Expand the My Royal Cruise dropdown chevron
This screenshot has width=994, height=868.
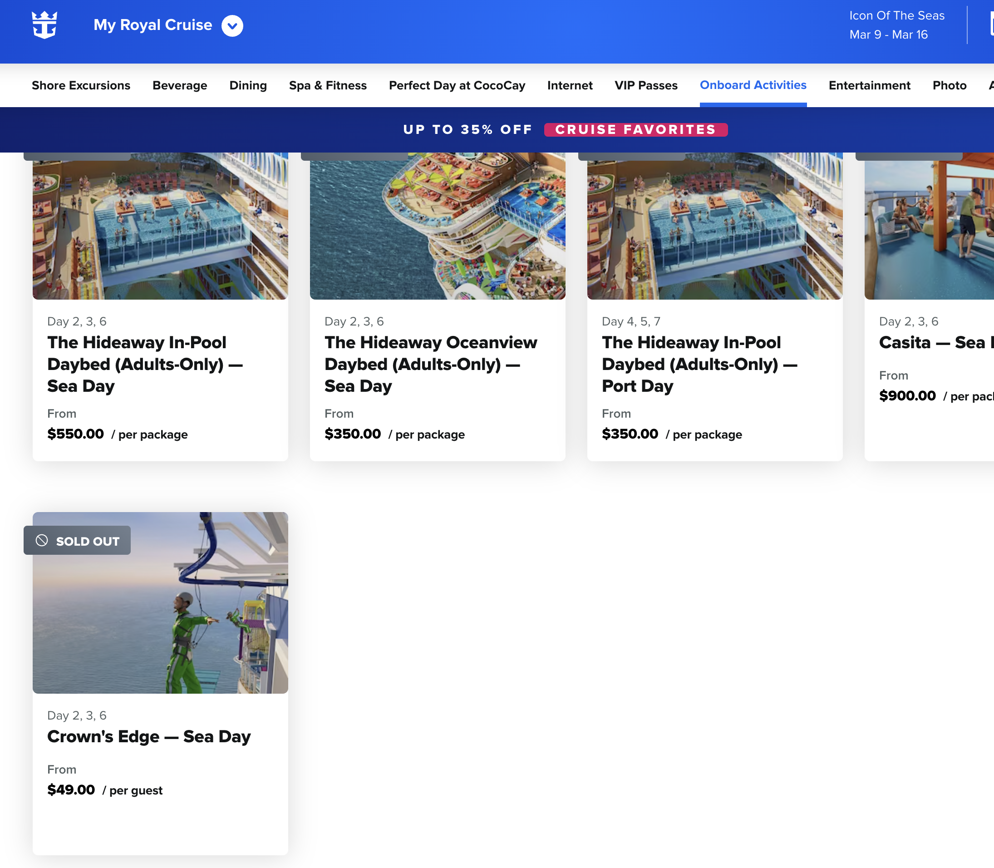coord(232,26)
